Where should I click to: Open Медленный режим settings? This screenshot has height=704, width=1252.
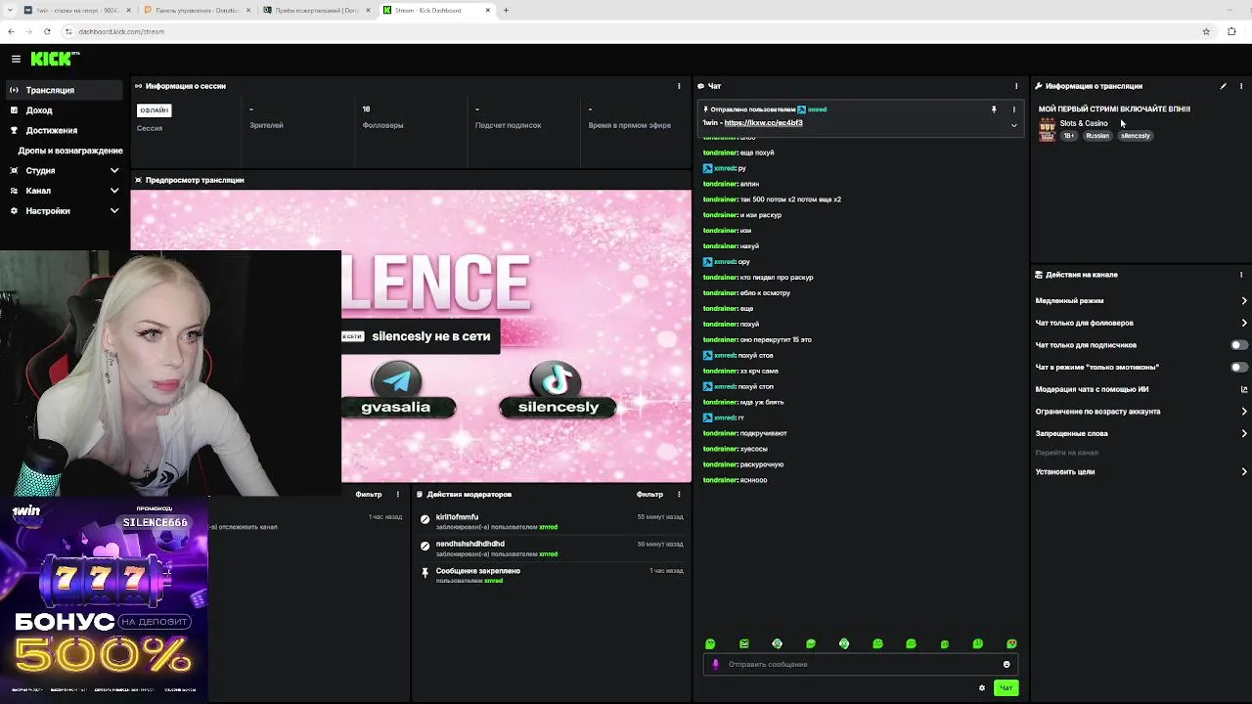tap(1140, 301)
